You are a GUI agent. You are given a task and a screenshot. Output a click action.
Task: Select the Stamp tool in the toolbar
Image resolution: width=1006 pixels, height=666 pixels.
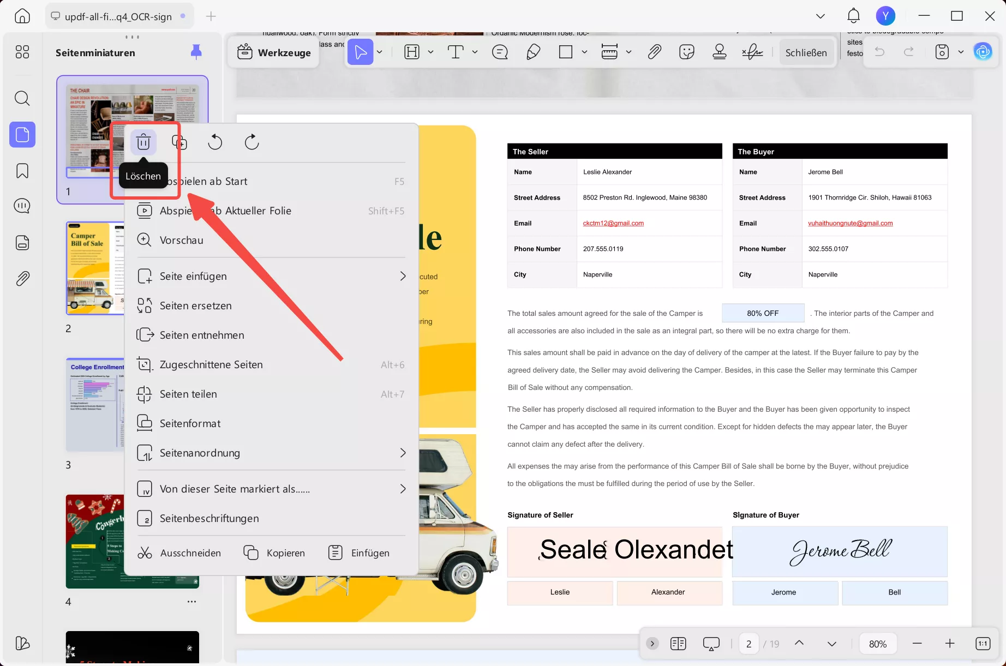pyautogui.click(x=720, y=52)
